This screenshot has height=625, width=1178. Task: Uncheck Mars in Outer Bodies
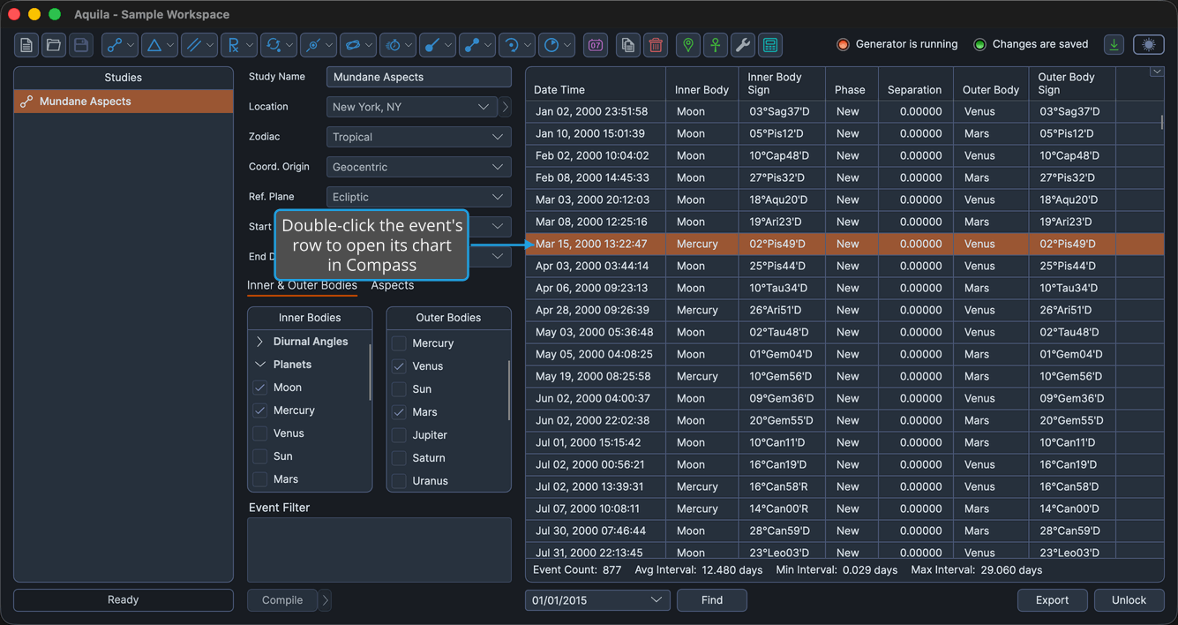pos(399,412)
